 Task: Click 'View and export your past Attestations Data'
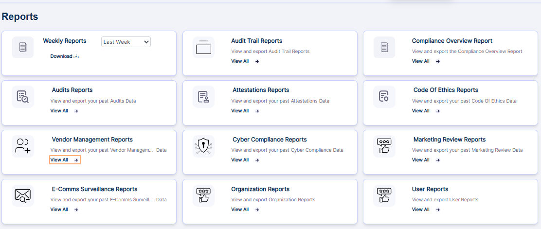280,101
